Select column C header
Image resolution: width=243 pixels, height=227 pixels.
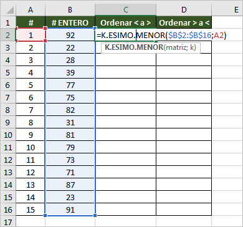click(x=126, y=10)
